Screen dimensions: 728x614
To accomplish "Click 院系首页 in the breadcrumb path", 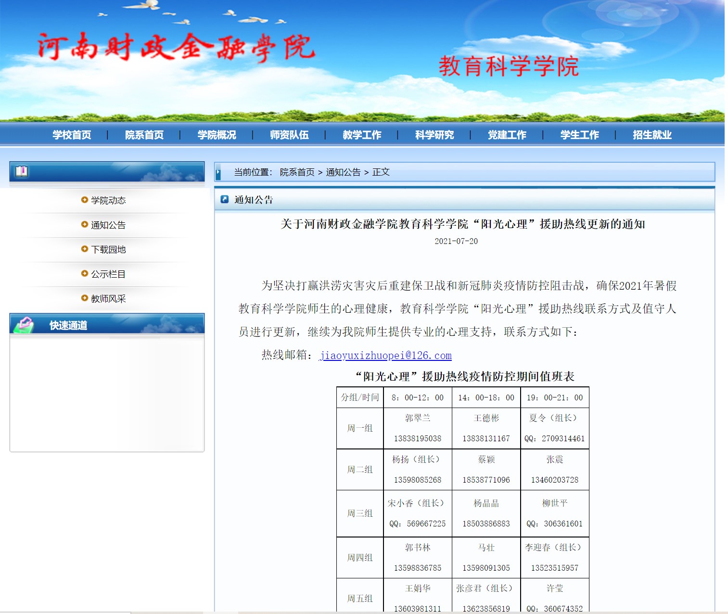I will tap(297, 172).
